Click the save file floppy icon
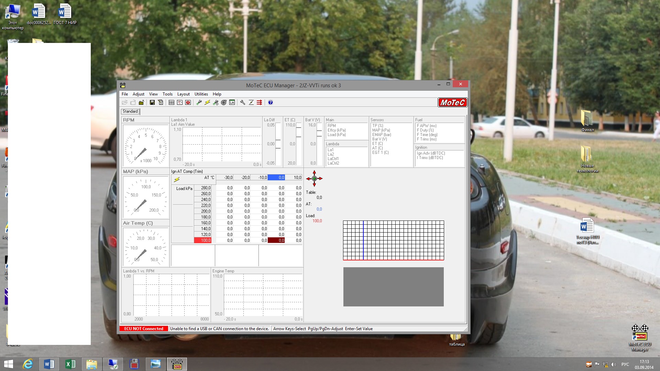 [x=152, y=102]
